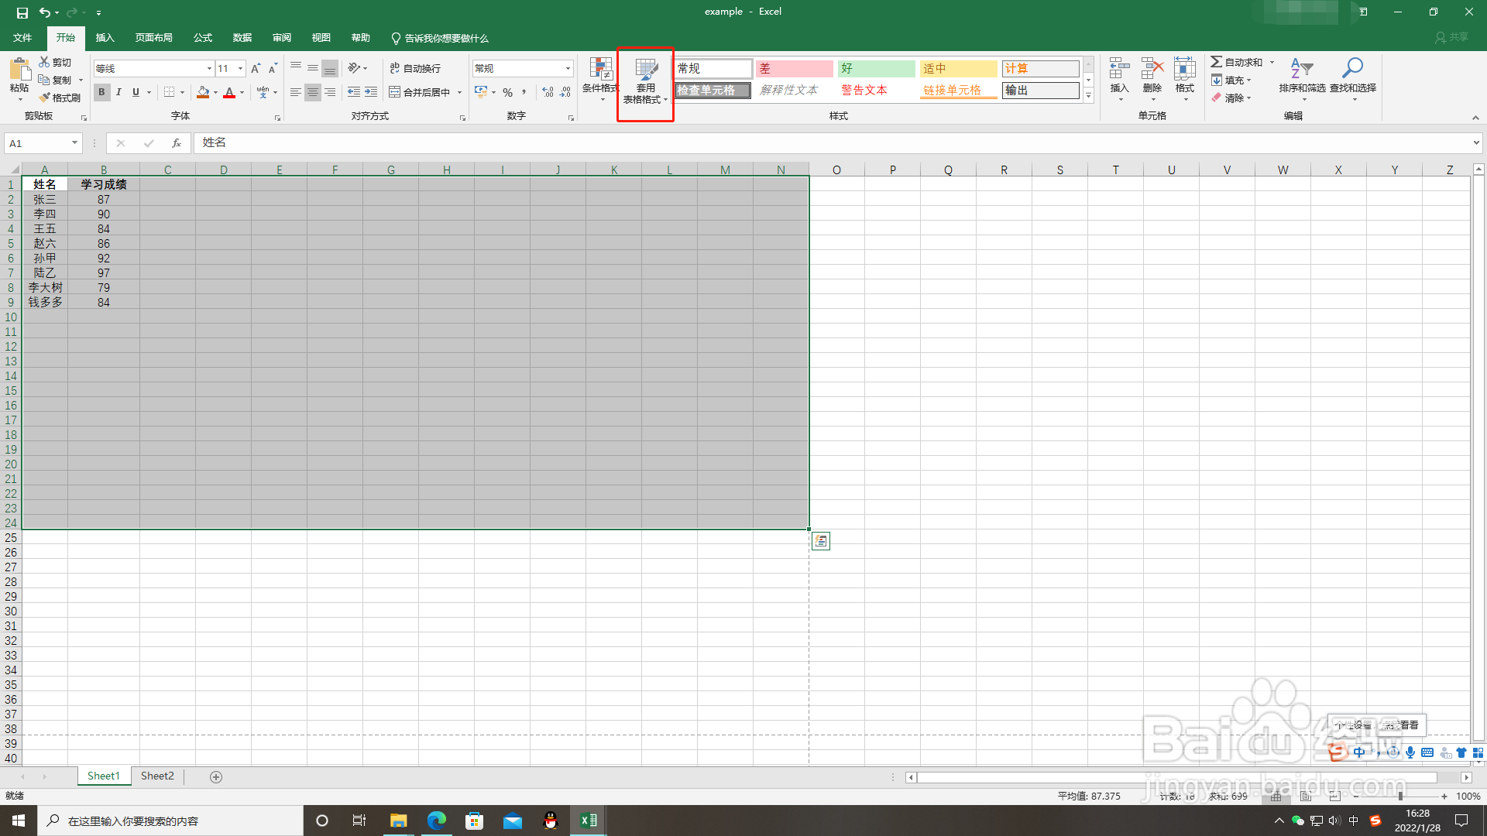Viewport: 1487px width, 836px height.
Task: Expand the Name Box dropdown arrow
Action: pos(74,142)
